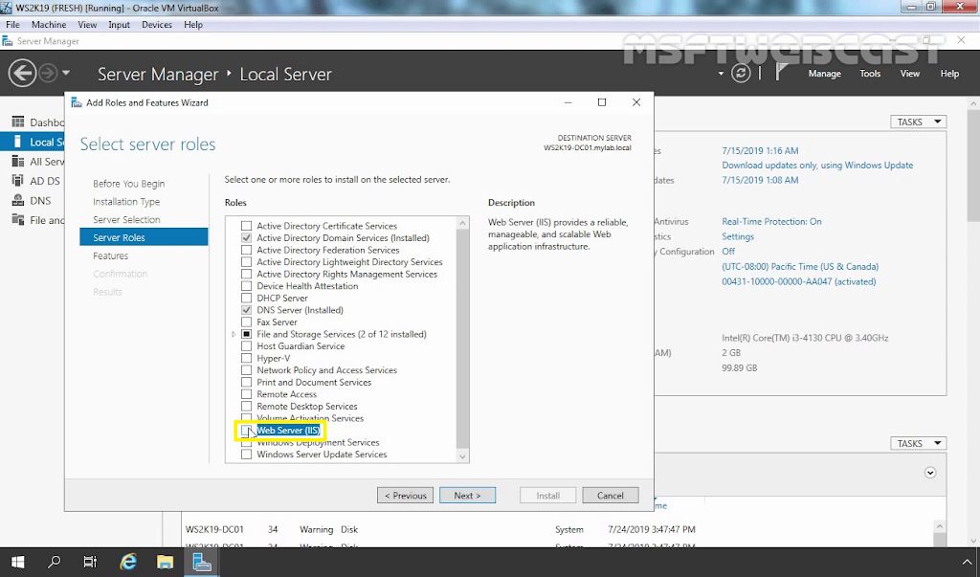Select the Host Guardian Service row
The image size is (980, 577).
(301, 346)
